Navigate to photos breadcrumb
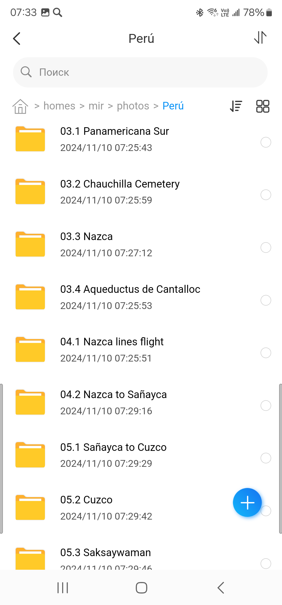This screenshot has height=605, width=282. tap(133, 106)
